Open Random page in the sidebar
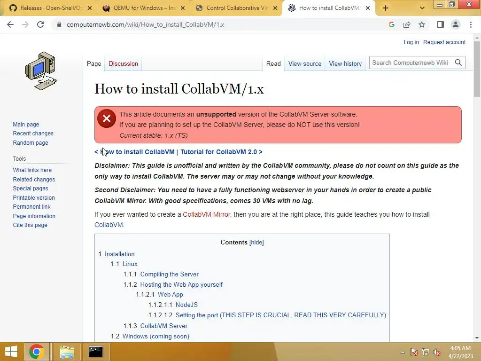The width and height of the screenshot is (481, 361). pyautogui.click(x=31, y=142)
